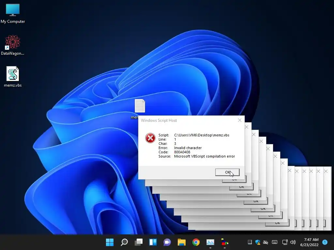Click Microsoft VBScript compilation error source text

[204, 156]
